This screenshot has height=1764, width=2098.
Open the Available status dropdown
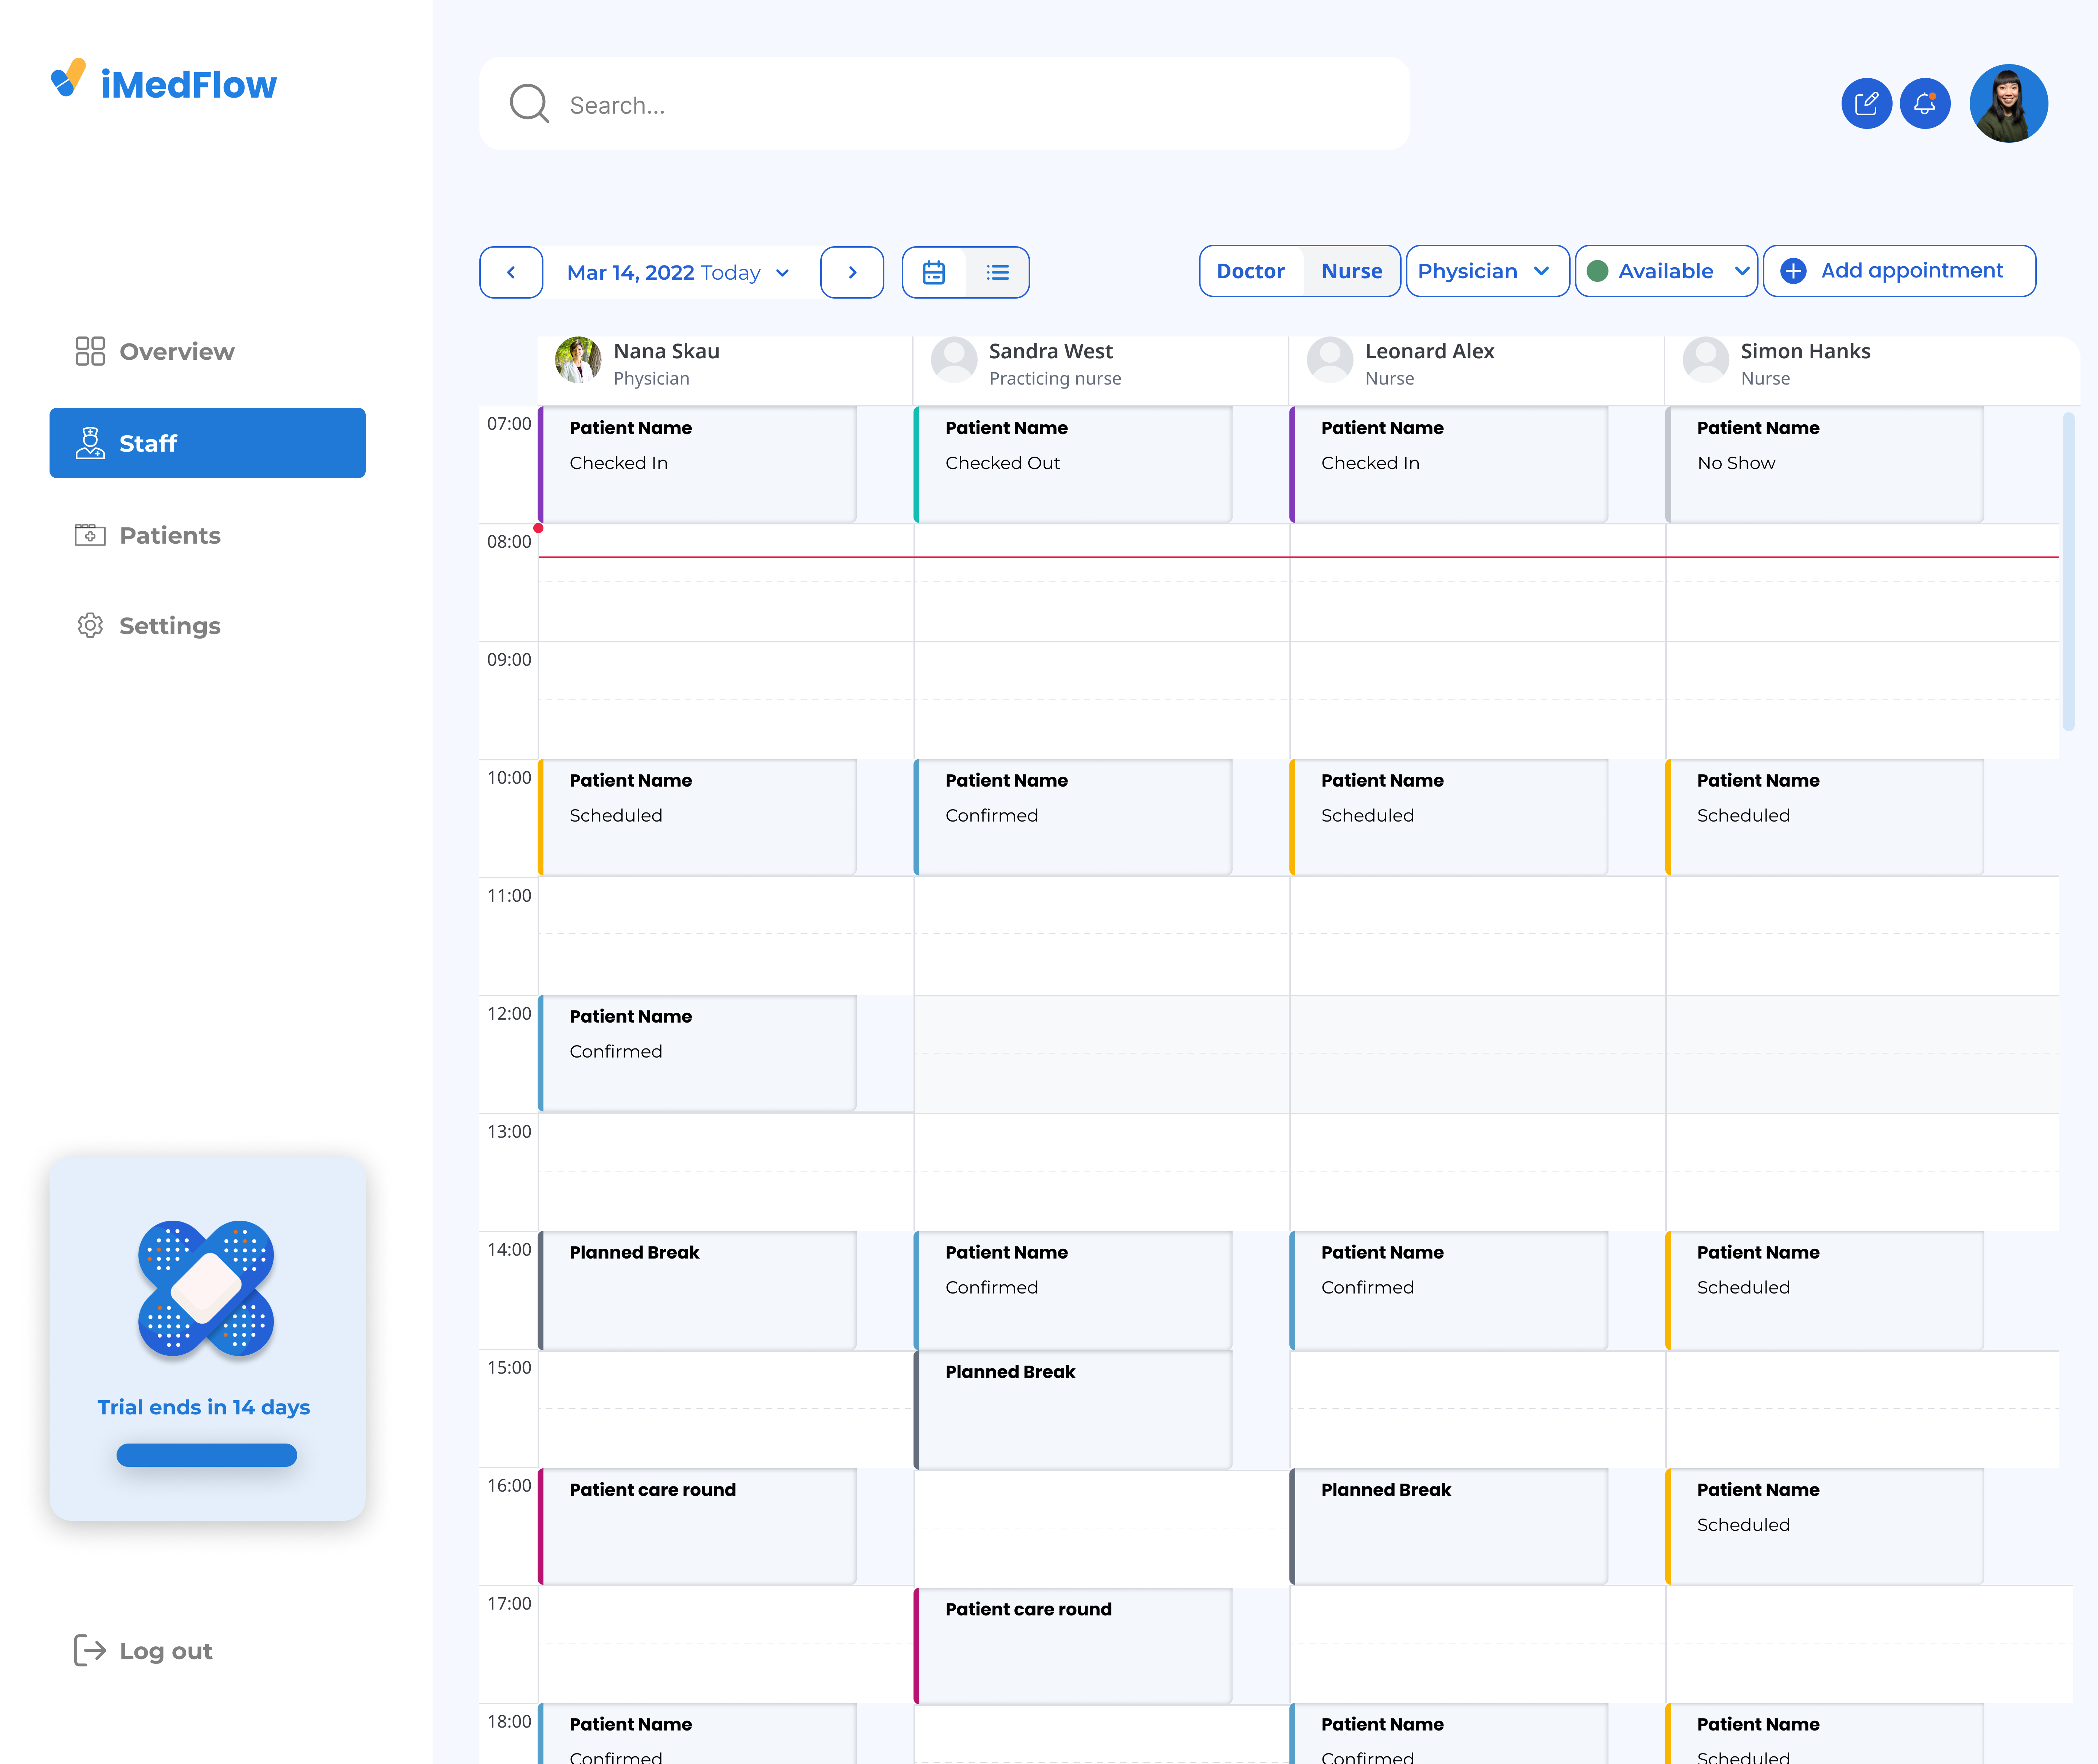[1666, 271]
